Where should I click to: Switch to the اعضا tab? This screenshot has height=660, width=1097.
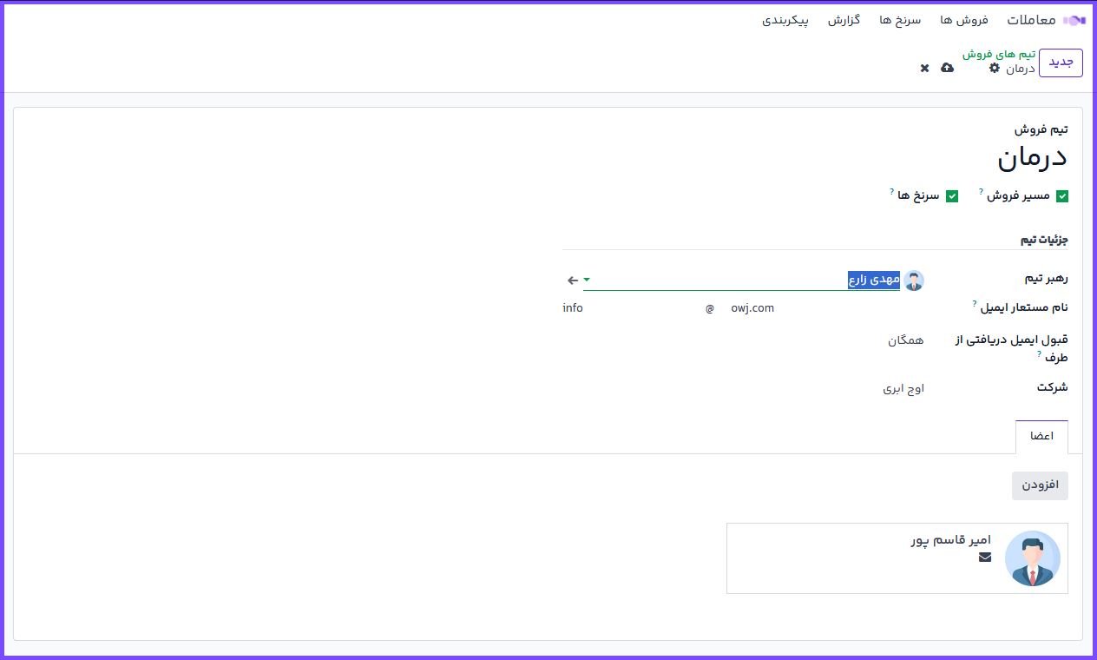click(1041, 436)
